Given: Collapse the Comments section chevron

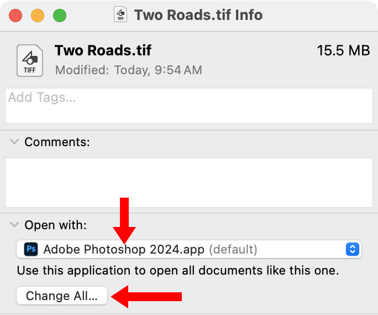Looking at the screenshot, I should point(14,142).
